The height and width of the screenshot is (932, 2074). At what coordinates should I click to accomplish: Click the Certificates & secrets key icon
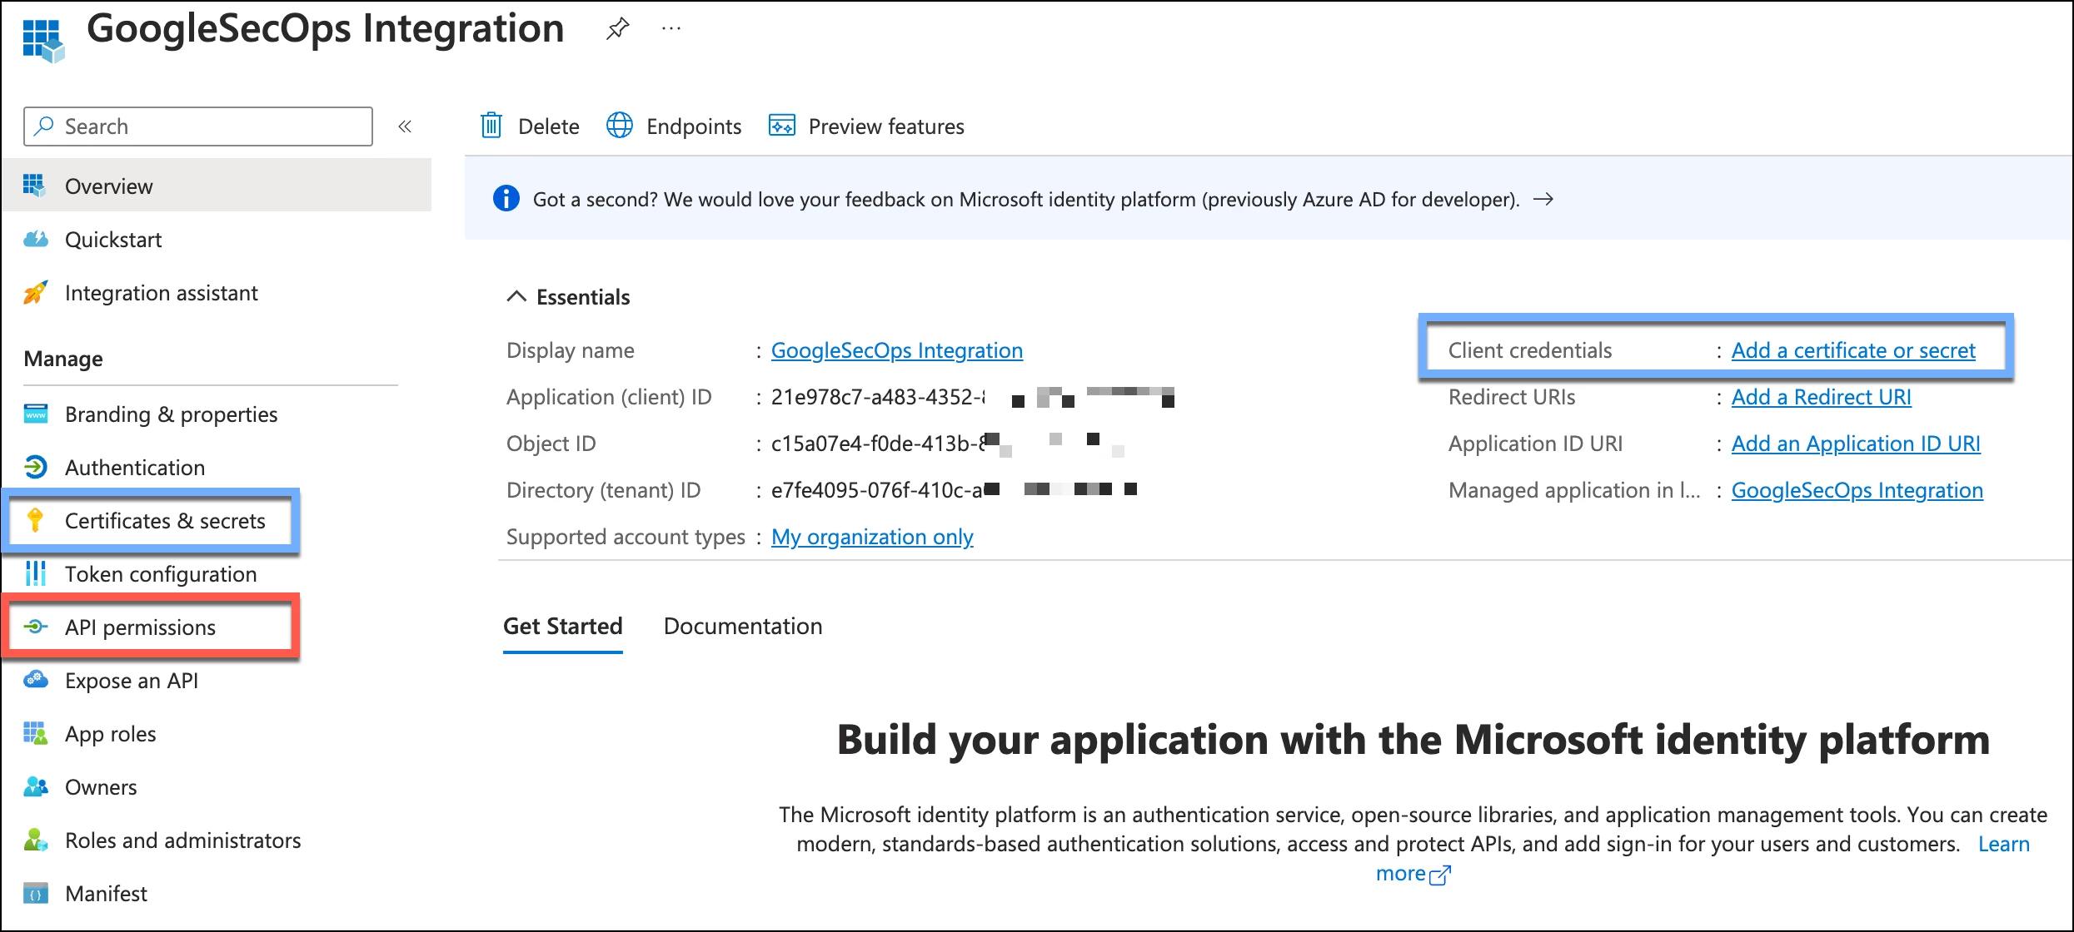[x=35, y=520]
